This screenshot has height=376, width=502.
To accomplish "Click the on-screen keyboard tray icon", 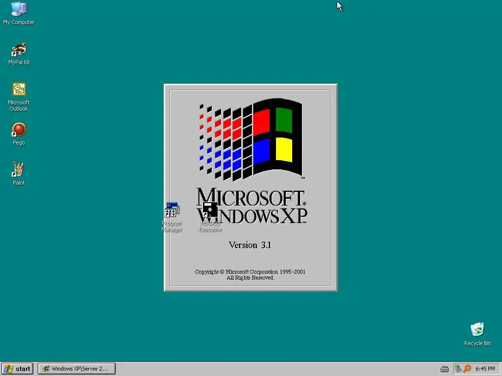I will [x=444, y=369].
